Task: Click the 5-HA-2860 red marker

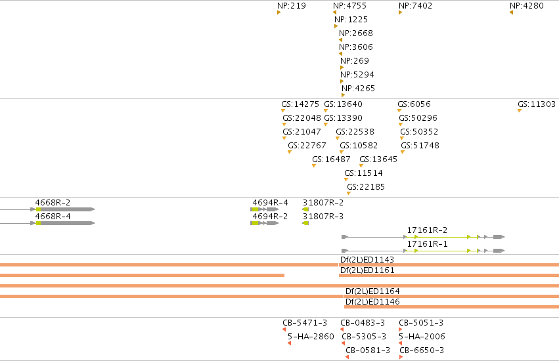Action: (x=289, y=343)
